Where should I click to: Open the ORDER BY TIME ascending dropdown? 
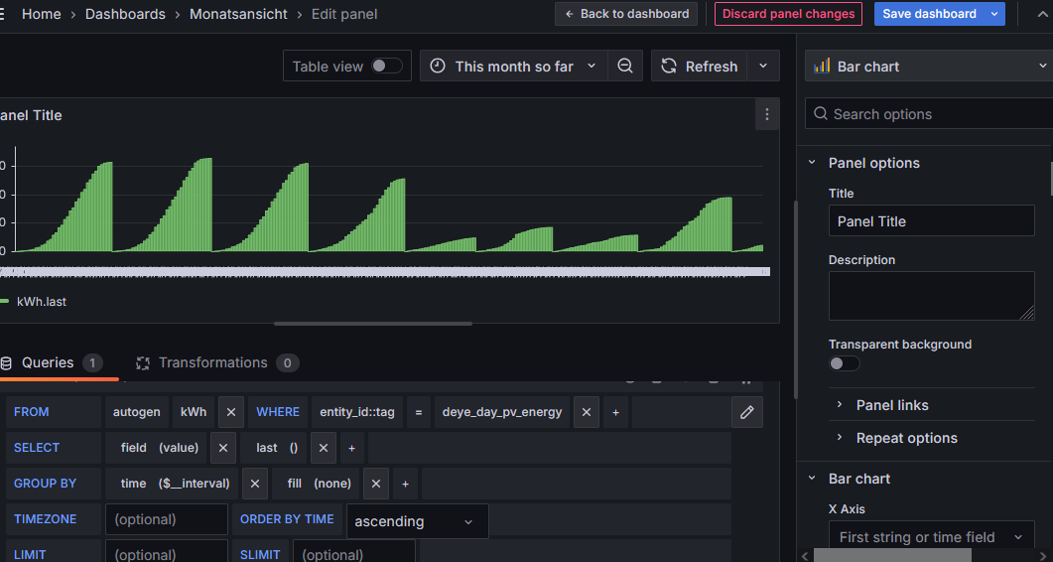pos(417,521)
